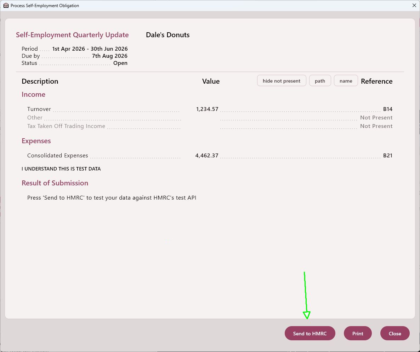Click the due date 7th Aug 2026

tap(109, 56)
